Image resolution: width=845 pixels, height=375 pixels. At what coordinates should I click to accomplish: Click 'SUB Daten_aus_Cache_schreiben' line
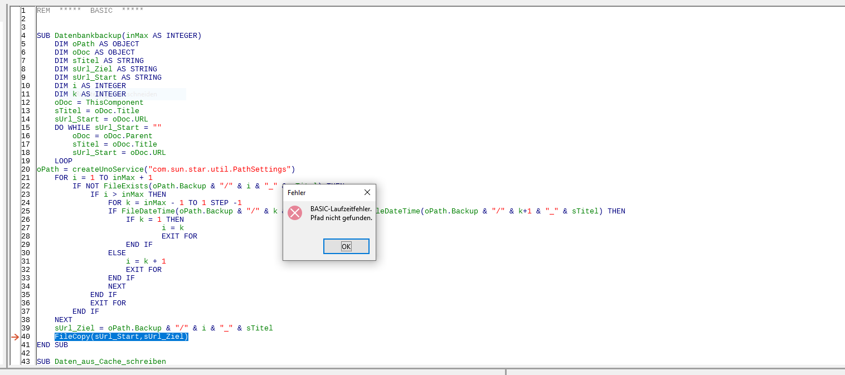point(101,362)
